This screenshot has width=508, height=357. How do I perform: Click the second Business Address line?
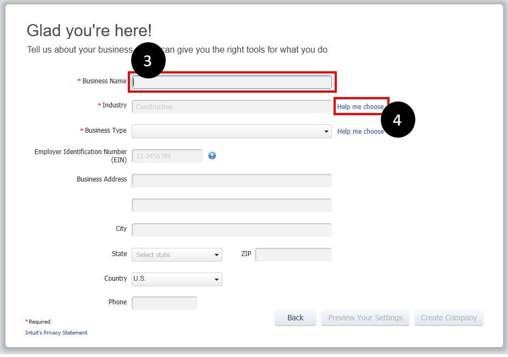point(232,205)
